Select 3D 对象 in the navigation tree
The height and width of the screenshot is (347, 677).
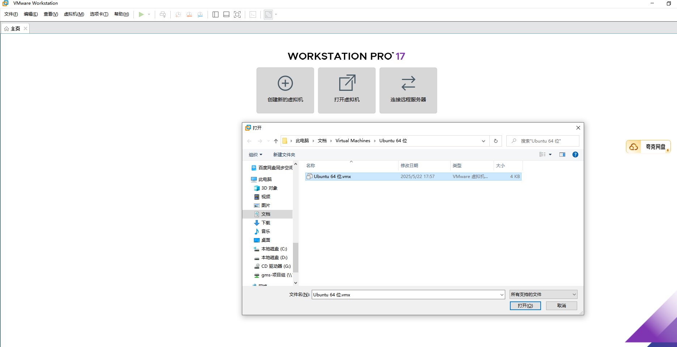pos(265,188)
